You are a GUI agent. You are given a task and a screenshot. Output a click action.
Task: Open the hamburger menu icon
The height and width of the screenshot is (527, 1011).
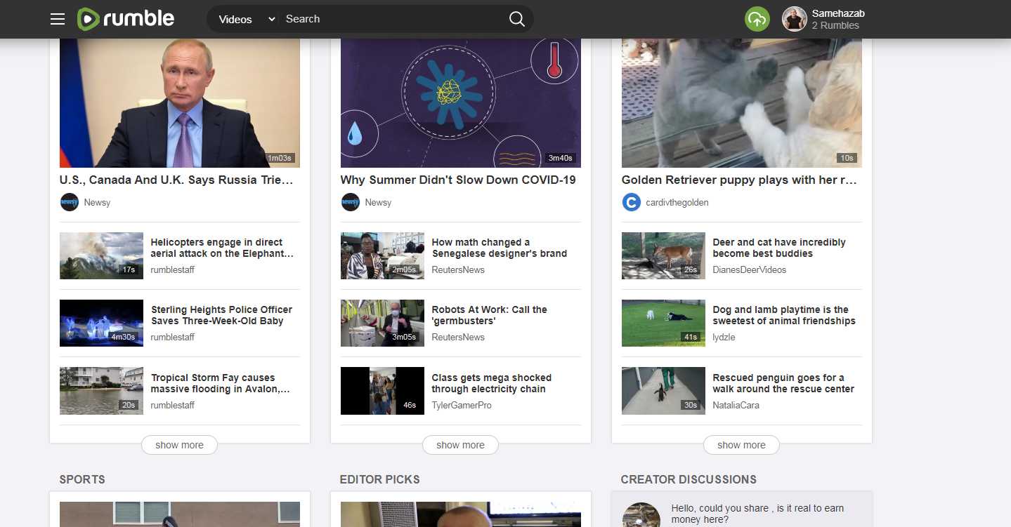pos(58,19)
